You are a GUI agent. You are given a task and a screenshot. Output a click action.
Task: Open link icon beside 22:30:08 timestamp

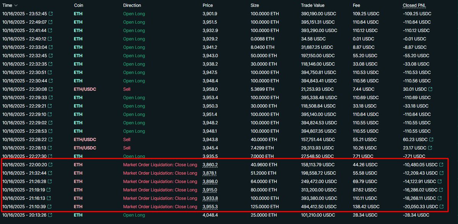pos(51,89)
